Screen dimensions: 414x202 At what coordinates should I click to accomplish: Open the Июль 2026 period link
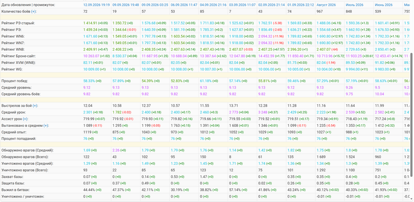click(x=354, y=5)
